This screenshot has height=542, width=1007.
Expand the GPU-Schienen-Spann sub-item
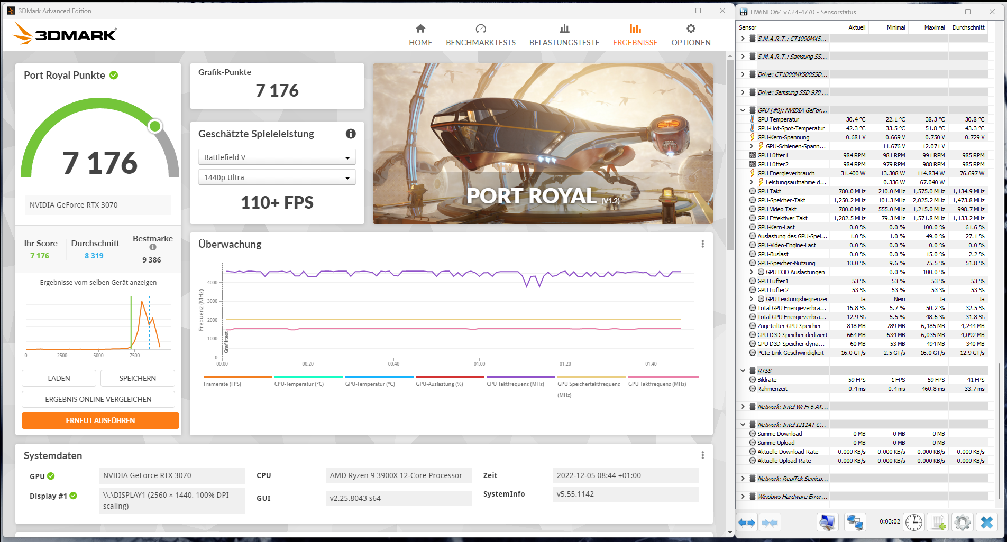click(x=752, y=146)
